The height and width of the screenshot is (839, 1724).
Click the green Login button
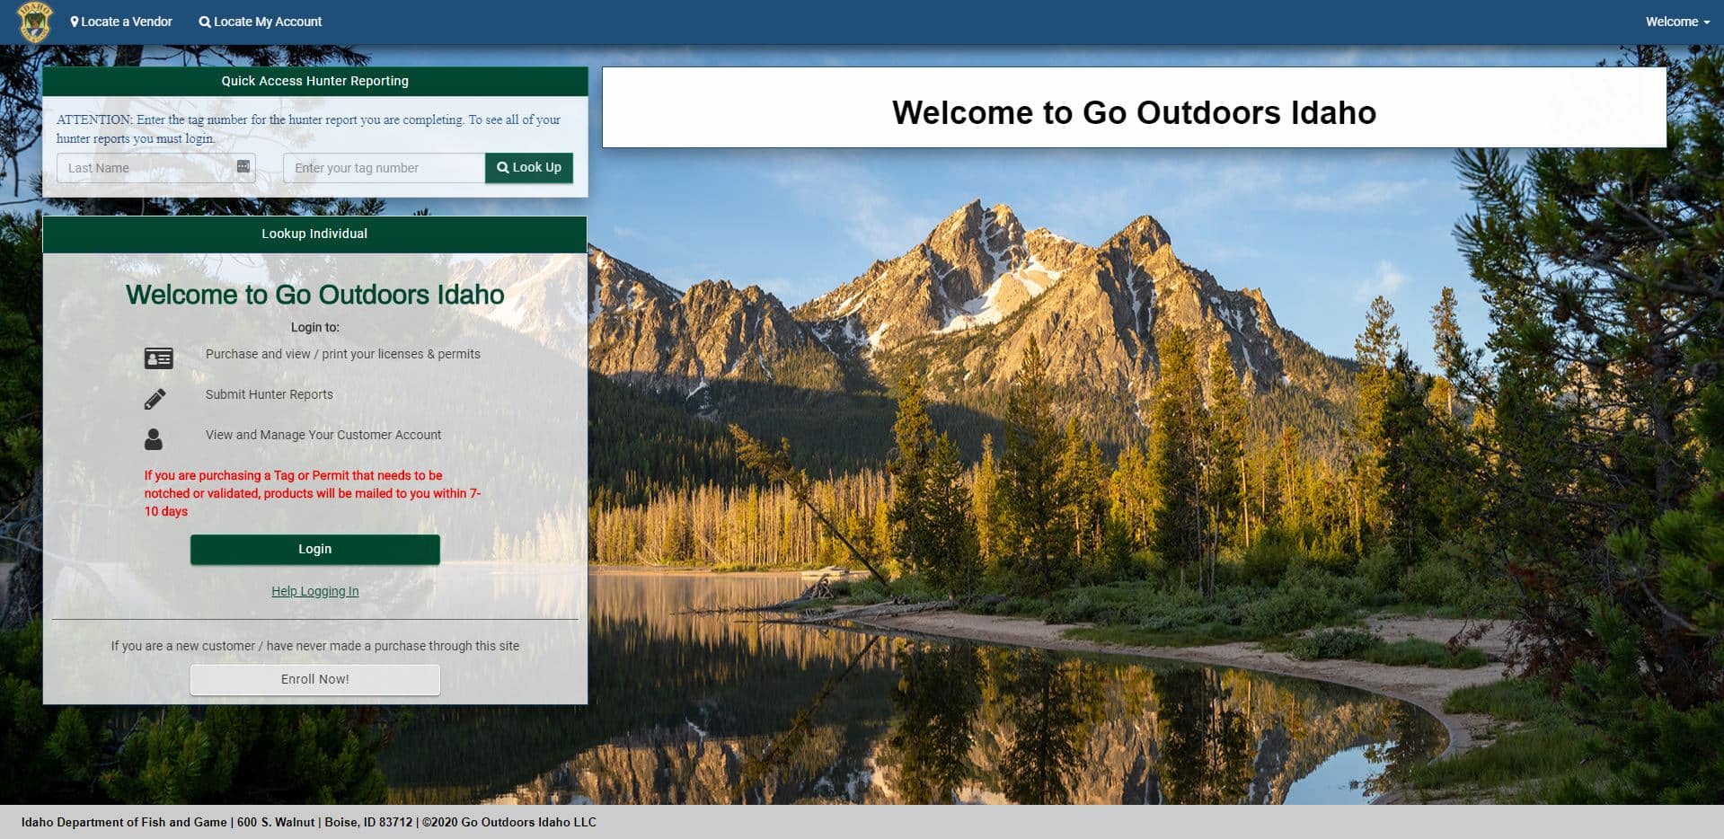pyautogui.click(x=315, y=549)
